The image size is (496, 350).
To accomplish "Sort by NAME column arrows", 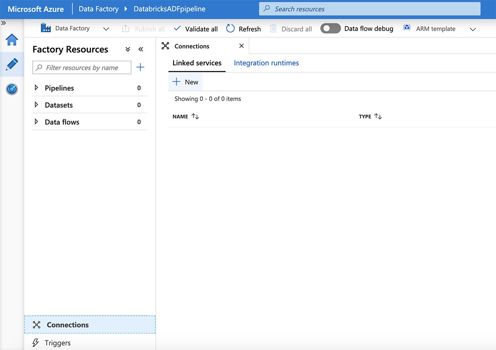I will (196, 117).
